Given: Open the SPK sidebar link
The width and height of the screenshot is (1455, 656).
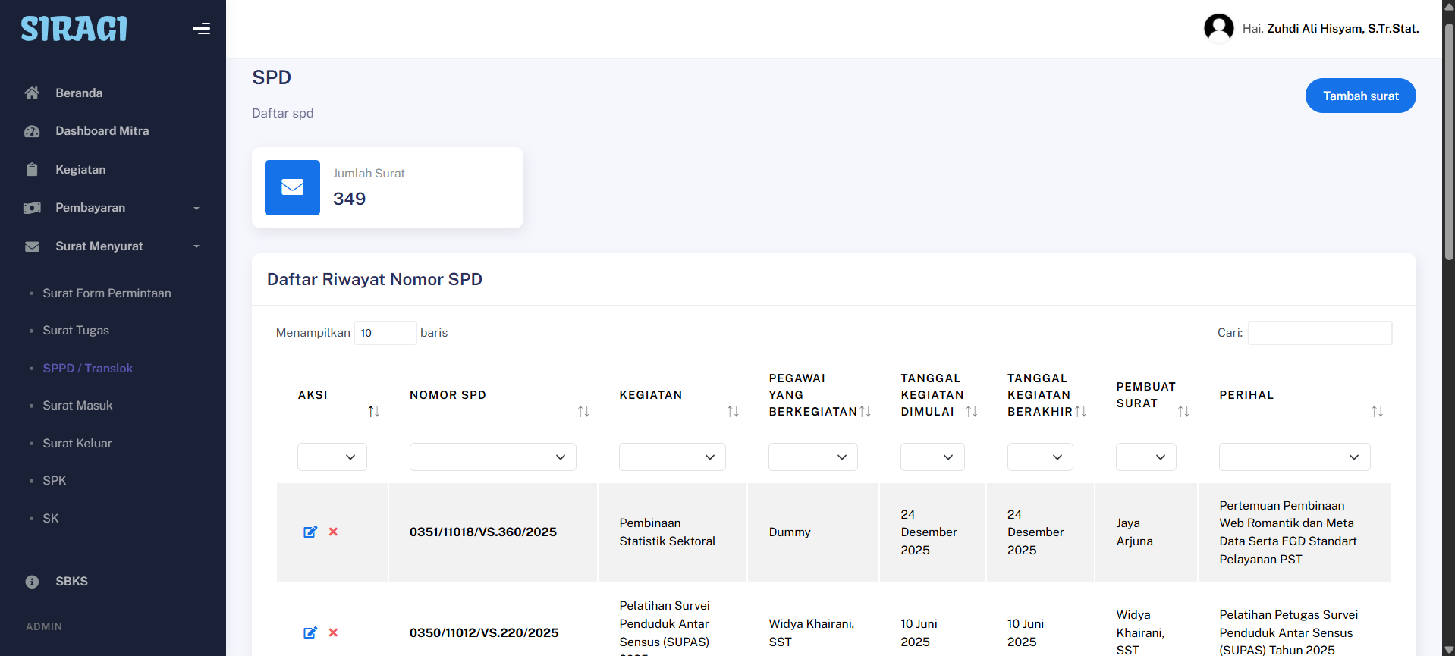Looking at the screenshot, I should tap(55, 481).
